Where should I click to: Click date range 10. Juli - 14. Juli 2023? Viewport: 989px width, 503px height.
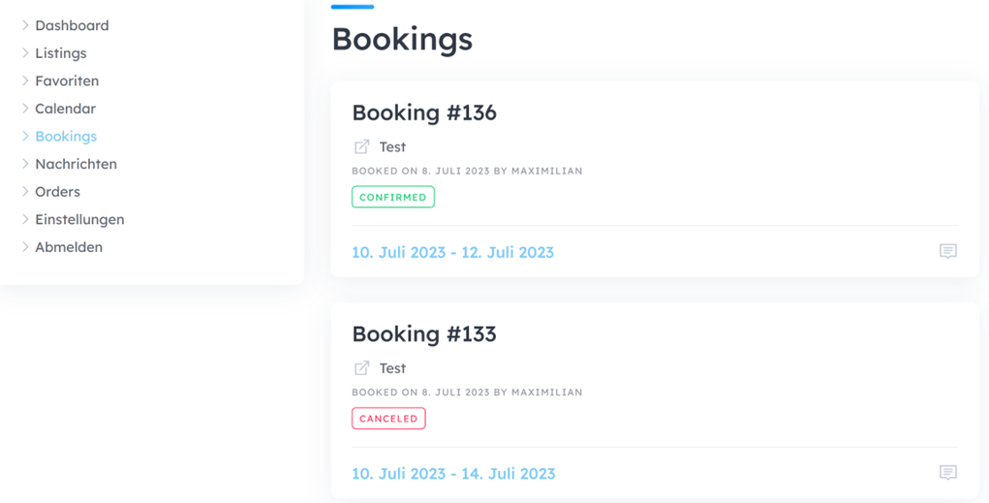pyautogui.click(x=453, y=473)
